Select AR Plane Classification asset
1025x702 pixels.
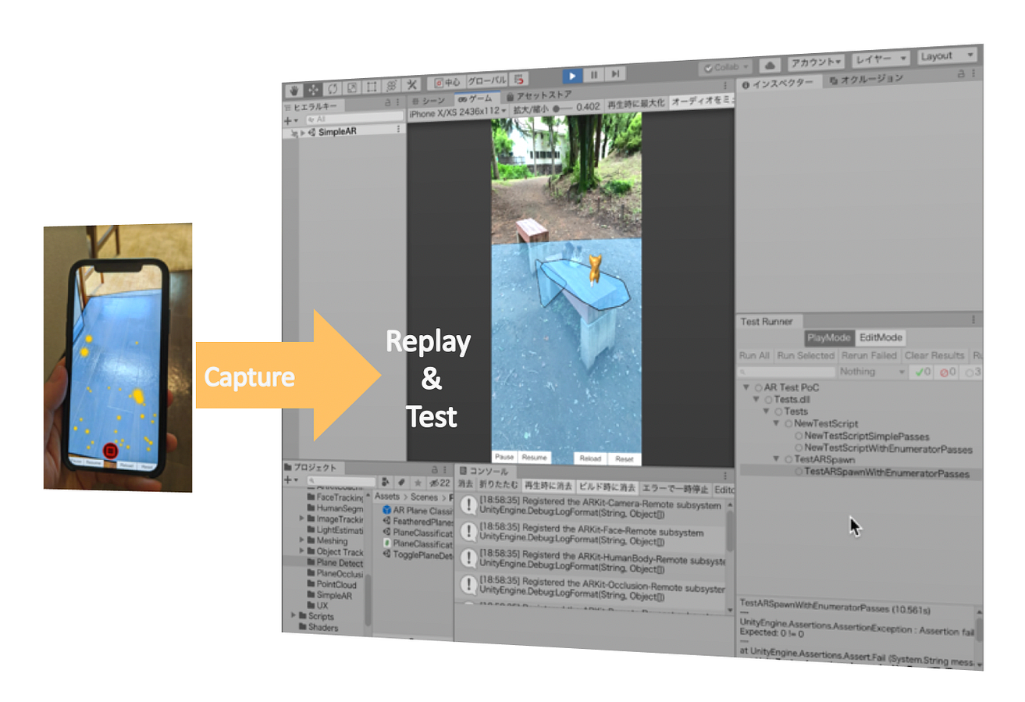(x=418, y=510)
